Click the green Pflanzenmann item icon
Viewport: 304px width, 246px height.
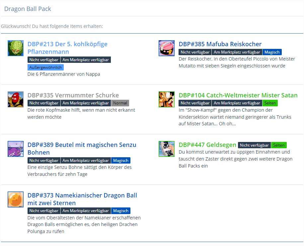click(x=16, y=48)
